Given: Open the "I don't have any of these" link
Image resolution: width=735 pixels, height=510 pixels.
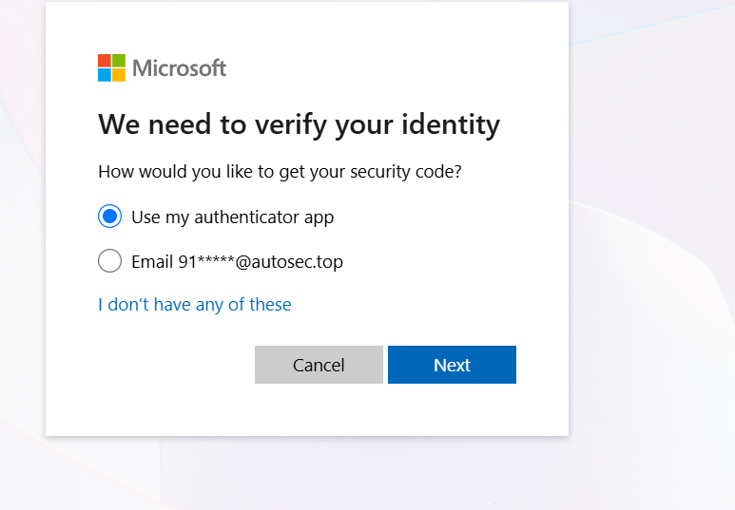Looking at the screenshot, I should pyautogui.click(x=195, y=305).
